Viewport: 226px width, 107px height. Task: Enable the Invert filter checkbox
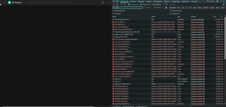pos(145,8)
